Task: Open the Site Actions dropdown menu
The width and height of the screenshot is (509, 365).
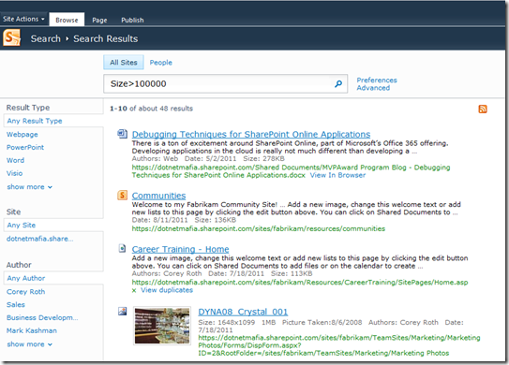Action: pos(23,19)
